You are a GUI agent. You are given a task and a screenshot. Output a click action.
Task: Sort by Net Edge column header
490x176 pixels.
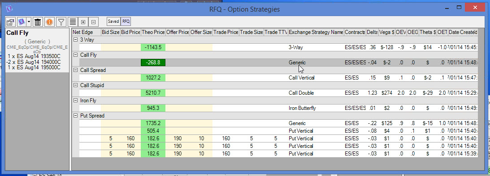tap(87, 32)
